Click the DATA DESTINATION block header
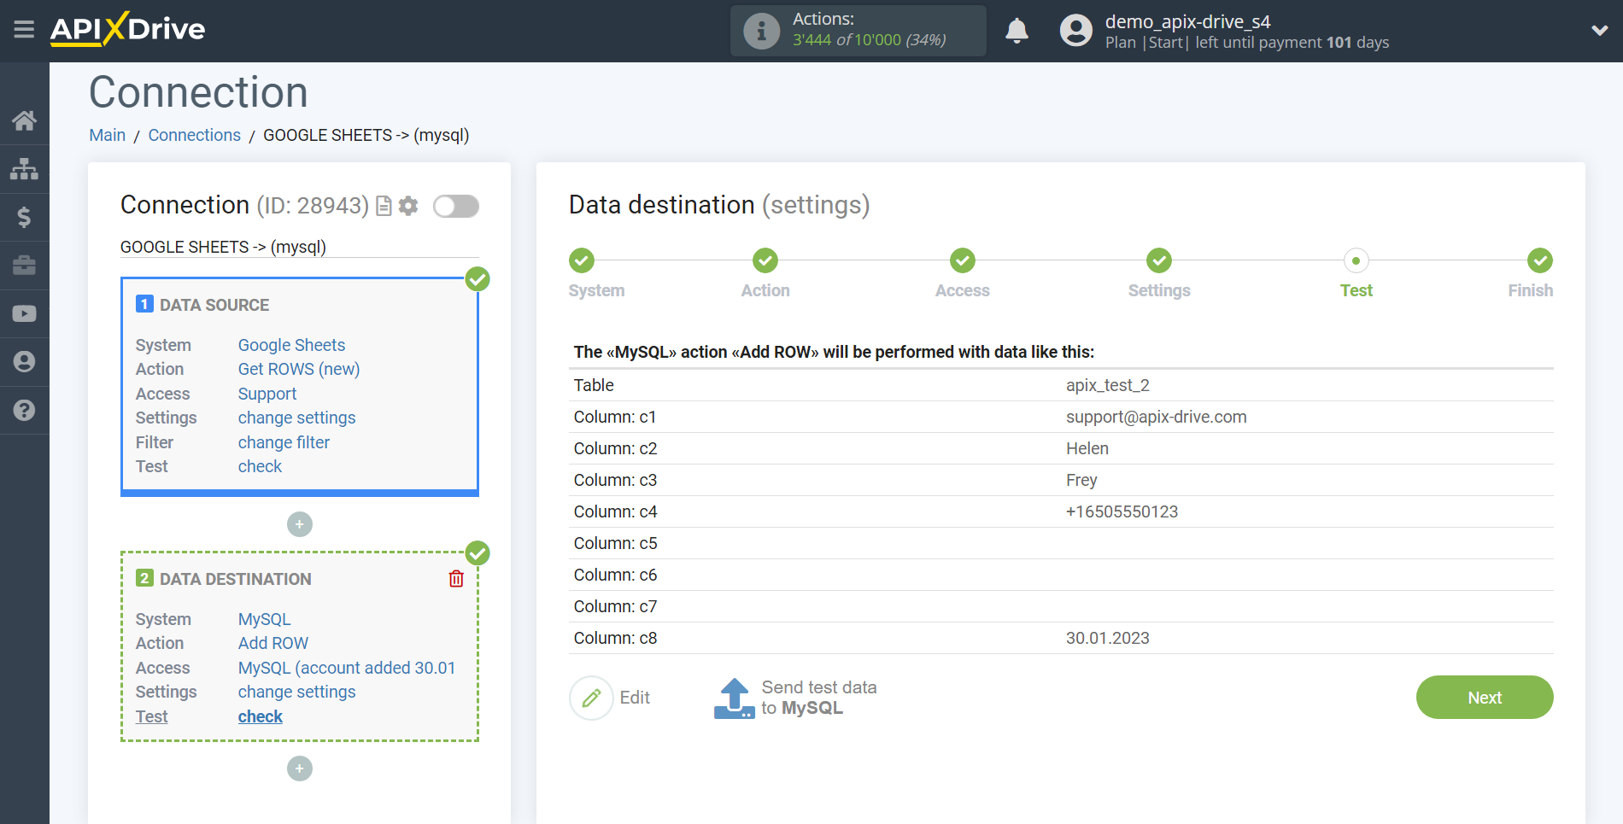This screenshot has width=1623, height=824. [235, 579]
